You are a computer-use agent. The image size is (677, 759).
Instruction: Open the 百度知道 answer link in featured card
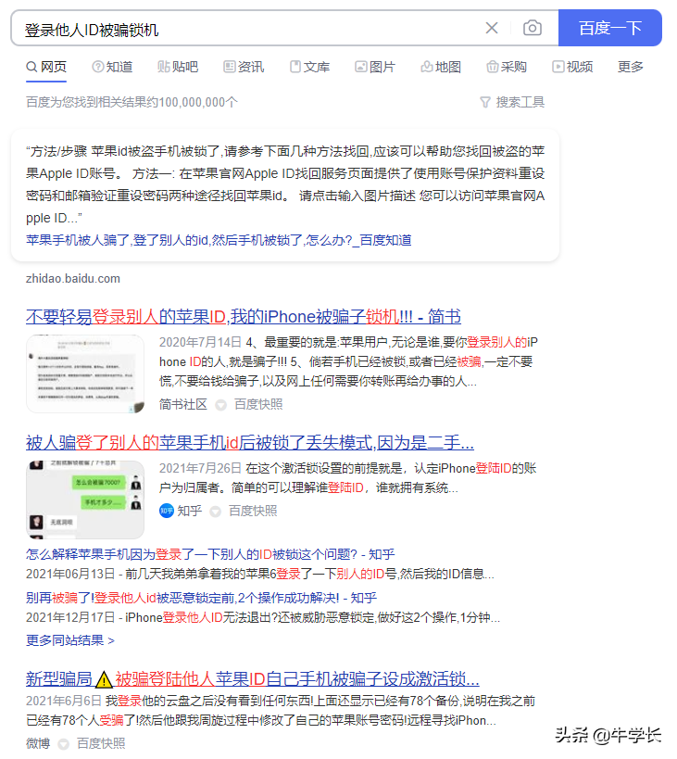(219, 240)
